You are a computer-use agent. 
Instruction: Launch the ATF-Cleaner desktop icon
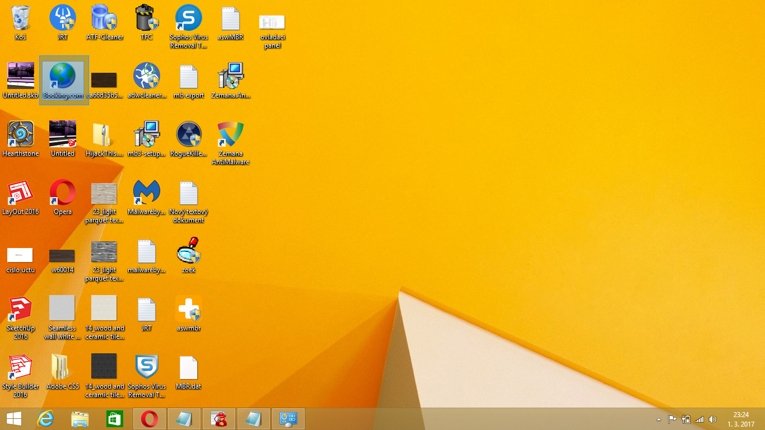click(104, 18)
